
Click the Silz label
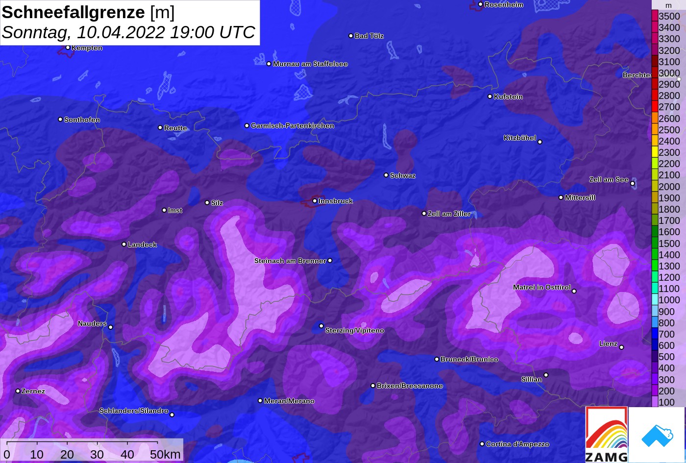(x=217, y=203)
